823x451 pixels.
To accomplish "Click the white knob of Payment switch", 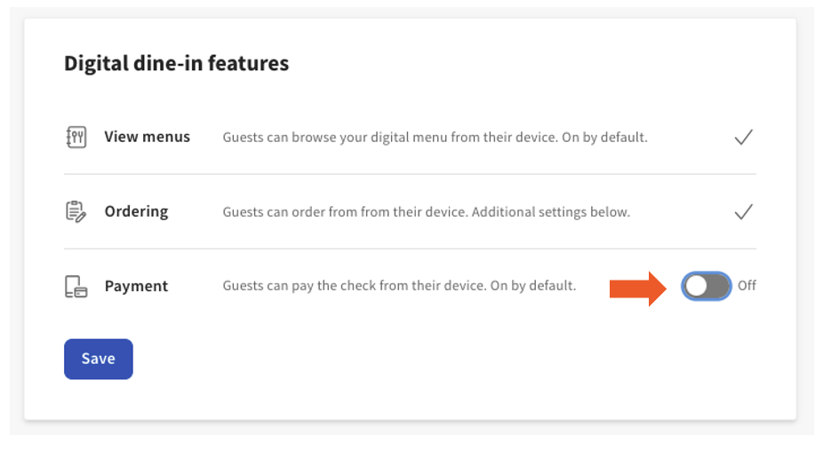I will point(697,286).
